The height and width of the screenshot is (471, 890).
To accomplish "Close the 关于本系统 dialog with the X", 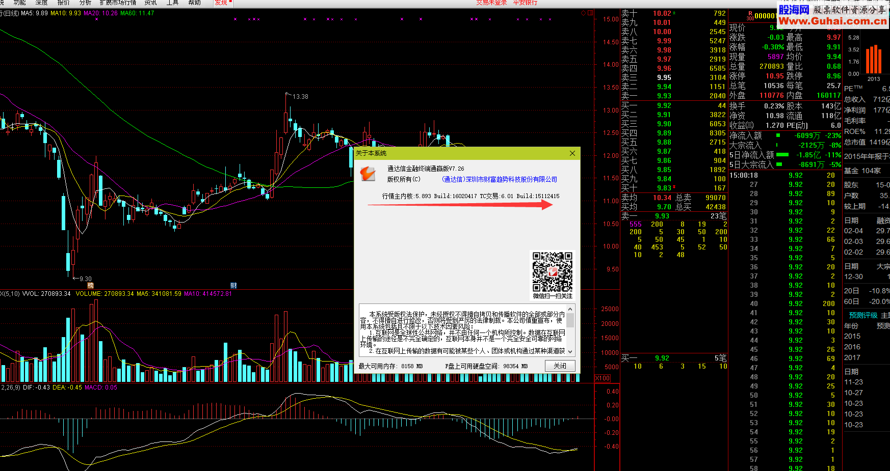I will pyautogui.click(x=572, y=153).
